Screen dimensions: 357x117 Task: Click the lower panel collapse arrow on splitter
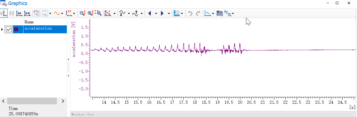click(68, 76)
